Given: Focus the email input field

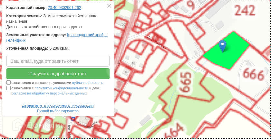Looking at the screenshot, I should [x=58, y=61].
